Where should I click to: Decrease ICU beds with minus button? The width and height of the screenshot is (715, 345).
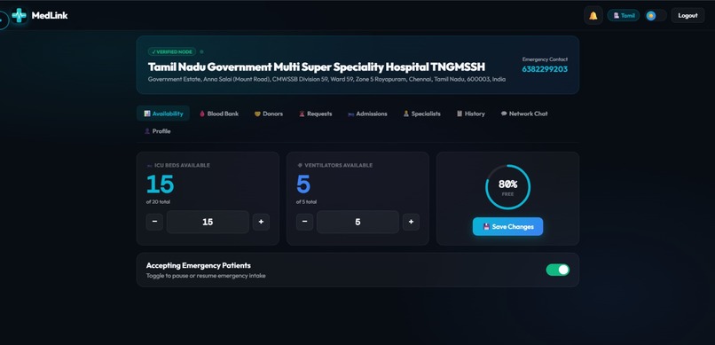(154, 222)
